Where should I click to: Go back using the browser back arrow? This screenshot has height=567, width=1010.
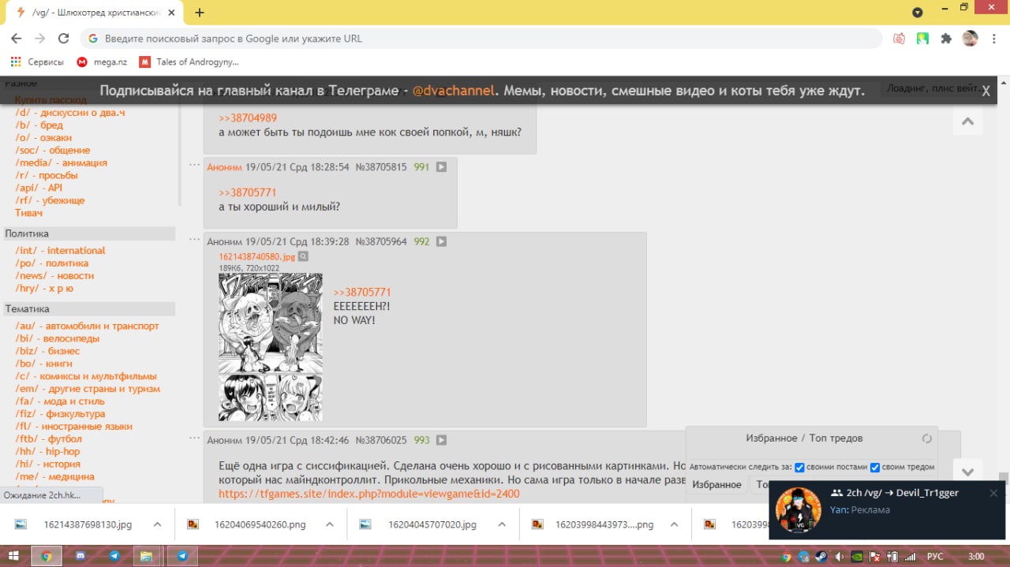16,38
